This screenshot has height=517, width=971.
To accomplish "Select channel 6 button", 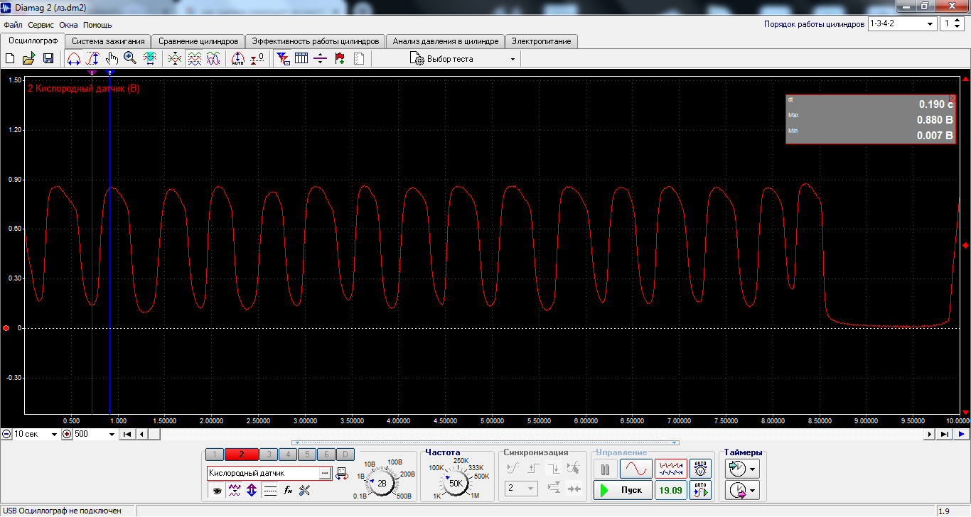I will click(x=326, y=455).
